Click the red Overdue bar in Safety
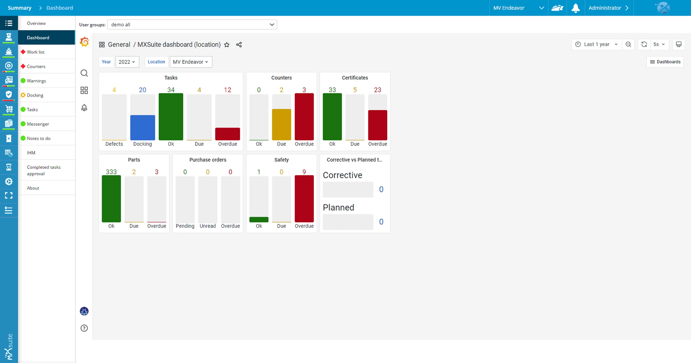This screenshot has height=363, width=691. pos(304,199)
